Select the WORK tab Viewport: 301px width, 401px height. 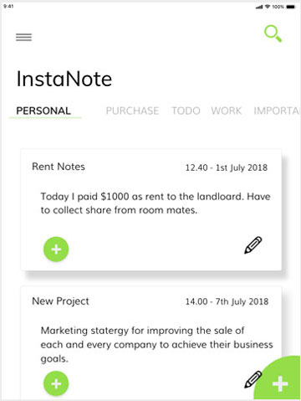click(x=227, y=111)
